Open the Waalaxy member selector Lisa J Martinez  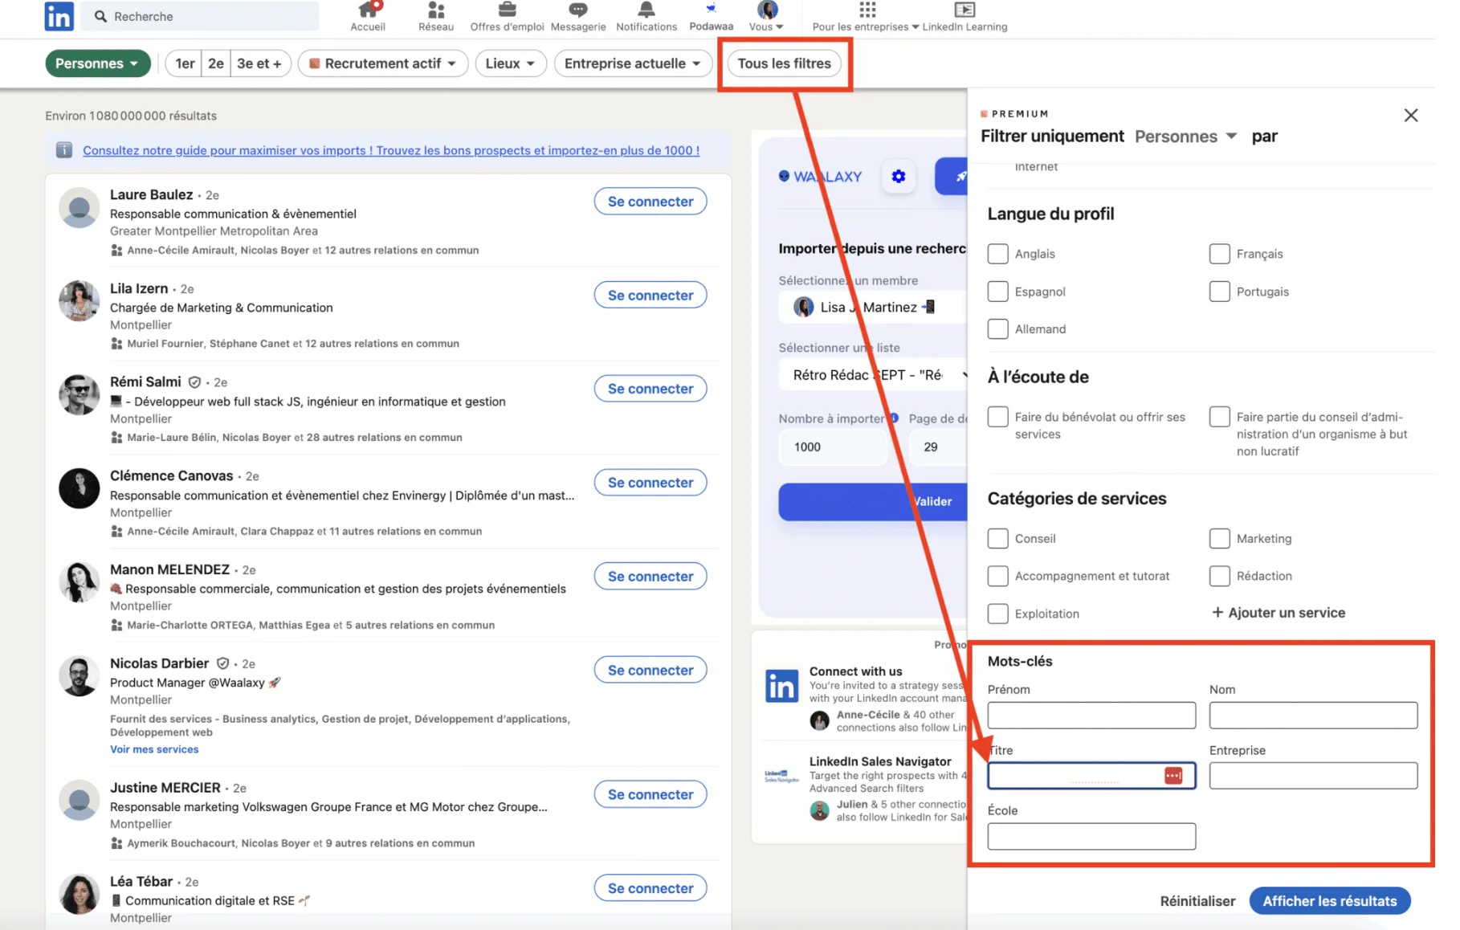[x=873, y=307]
